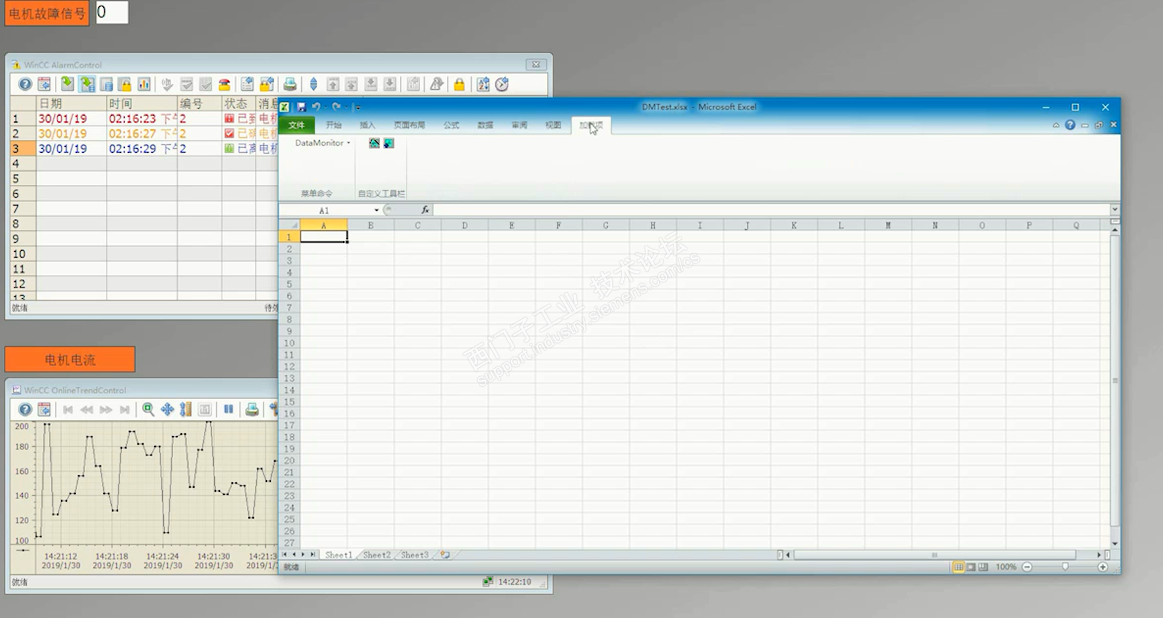Open the loop-in-alarm warning-arrow icon in AlarmControl
Image resolution: width=1163 pixels, height=618 pixels.
click(x=436, y=84)
